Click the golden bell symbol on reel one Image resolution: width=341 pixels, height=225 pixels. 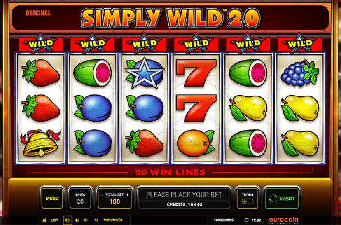point(40,143)
